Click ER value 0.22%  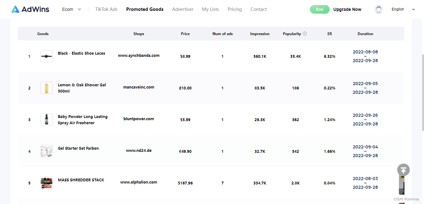point(330,88)
